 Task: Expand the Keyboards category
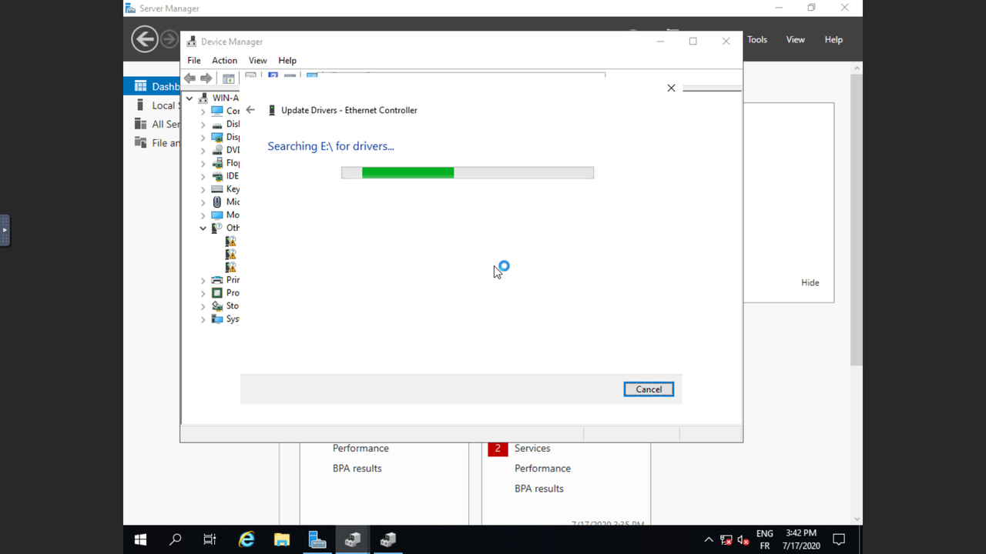coord(203,189)
